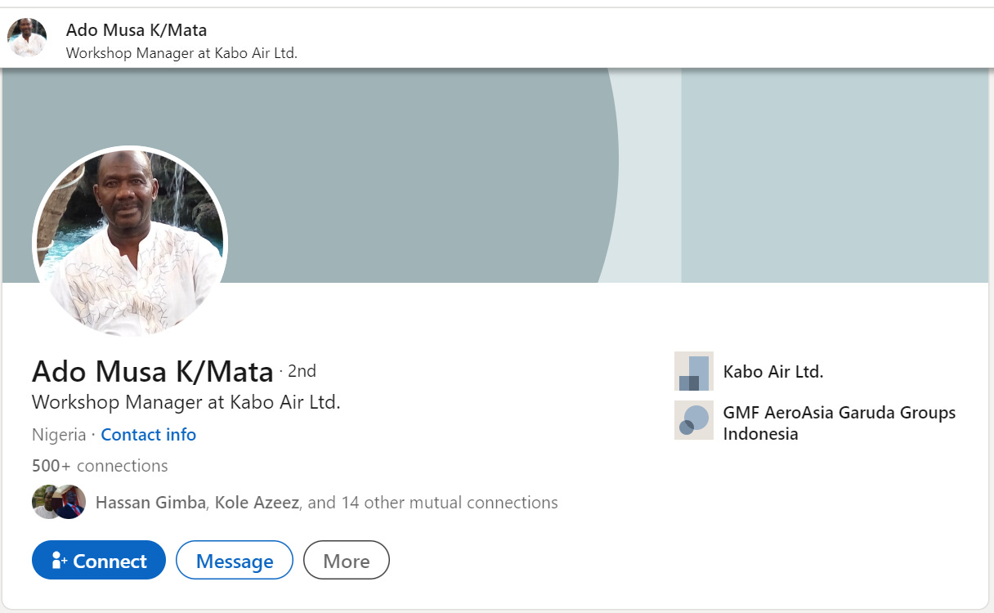Open the Kabo Air Ltd. company logo
994x613 pixels.
[x=694, y=371]
